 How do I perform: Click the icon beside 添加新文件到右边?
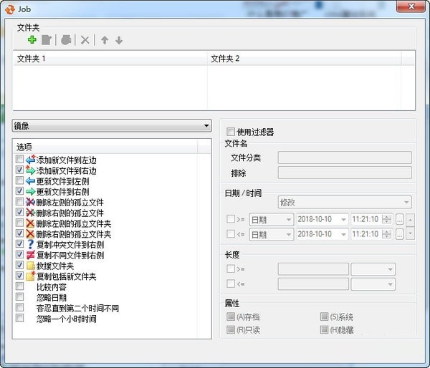pos(30,170)
